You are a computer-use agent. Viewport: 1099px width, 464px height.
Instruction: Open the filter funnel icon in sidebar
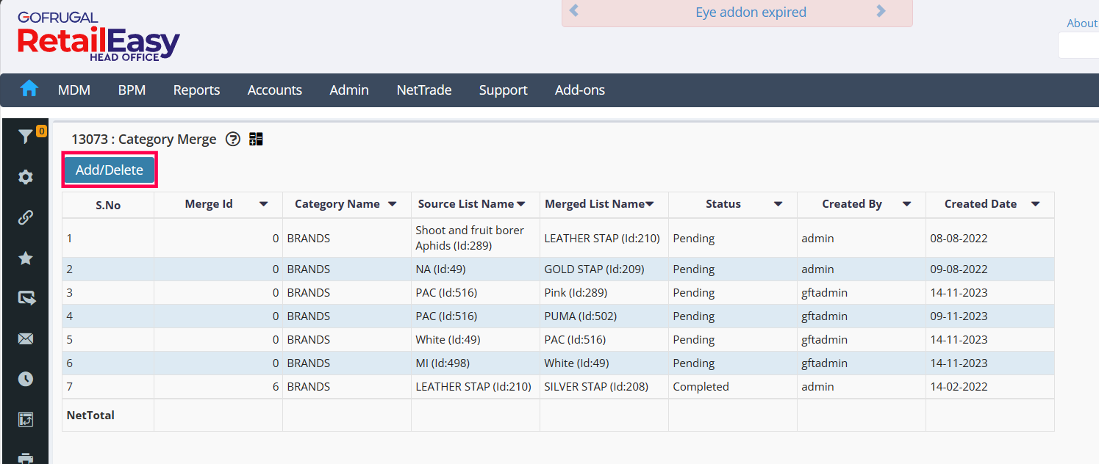pos(26,137)
